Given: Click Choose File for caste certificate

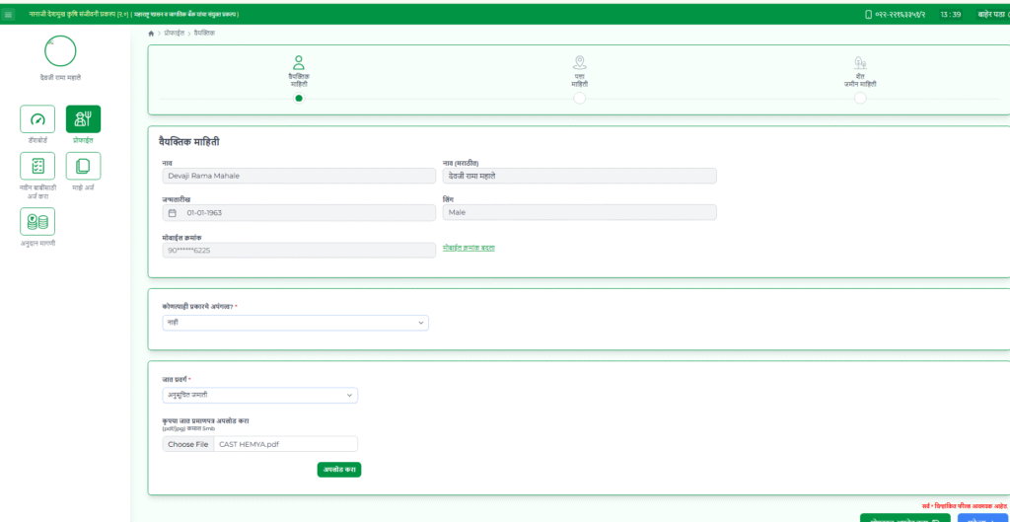Looking at the screenshot, I should (x=187, y=444).
